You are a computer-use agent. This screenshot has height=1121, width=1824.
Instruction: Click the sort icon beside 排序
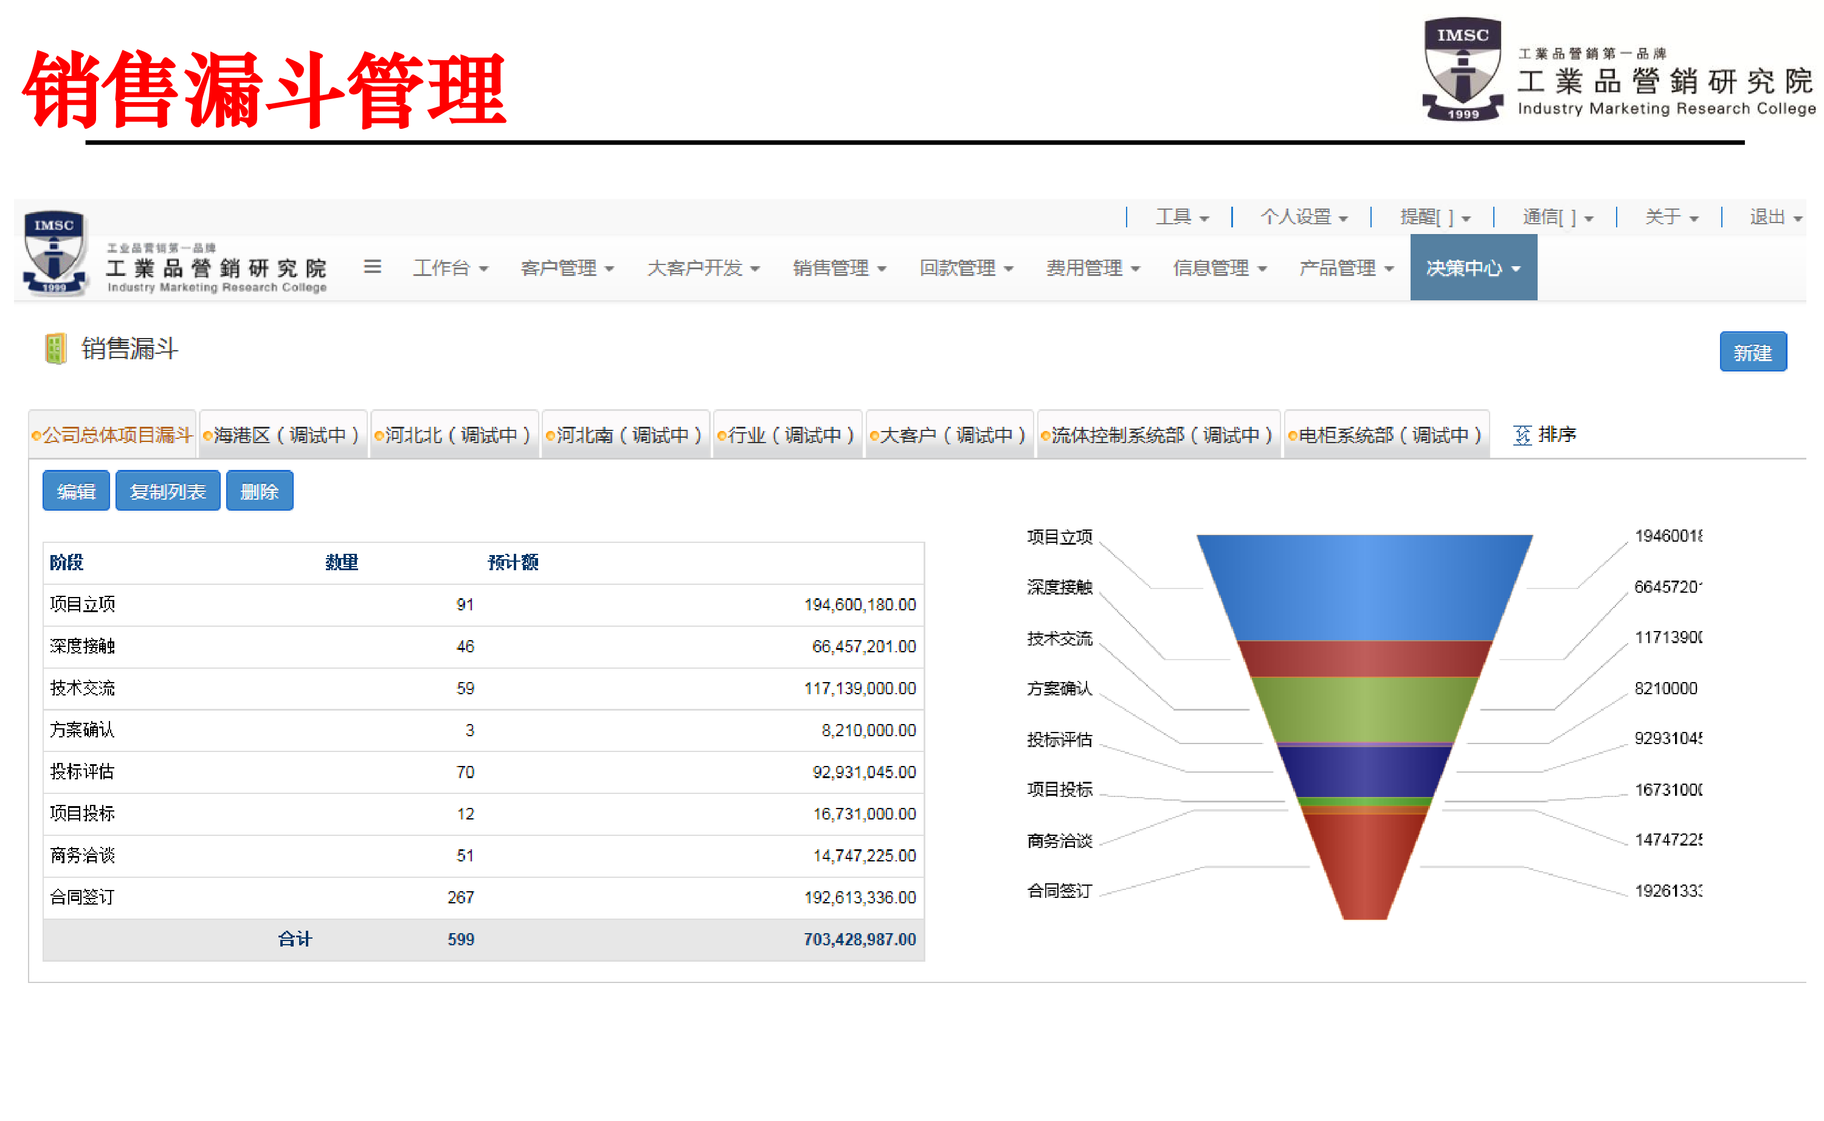tap(1522, 435)
